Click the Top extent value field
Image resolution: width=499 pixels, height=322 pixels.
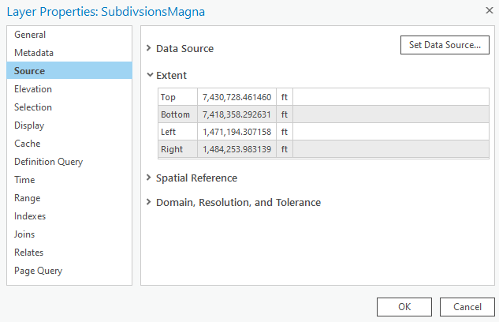(236, 97)
